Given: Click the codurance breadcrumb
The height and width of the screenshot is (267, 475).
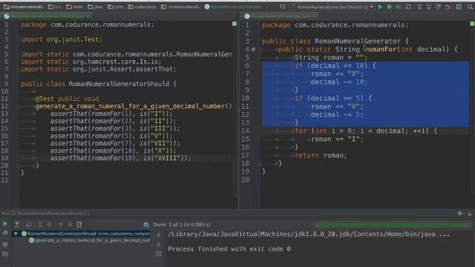Looking at the screenshot, I should [x=142, y=7].
